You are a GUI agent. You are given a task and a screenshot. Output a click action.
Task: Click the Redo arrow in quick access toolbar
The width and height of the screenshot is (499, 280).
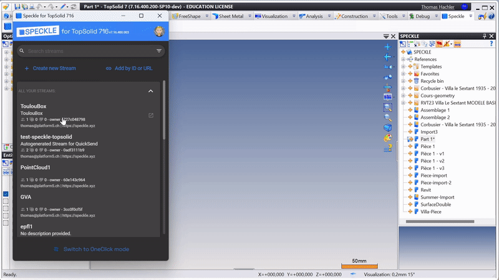click(51, 6)
